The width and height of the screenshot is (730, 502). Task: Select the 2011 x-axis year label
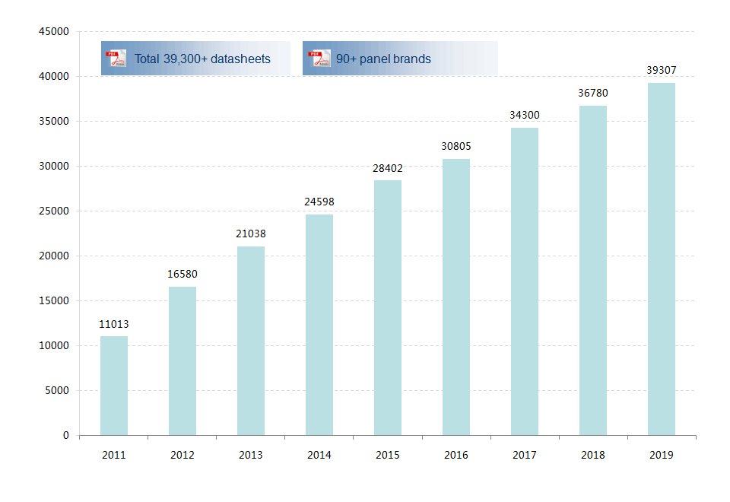click(114, 455)
